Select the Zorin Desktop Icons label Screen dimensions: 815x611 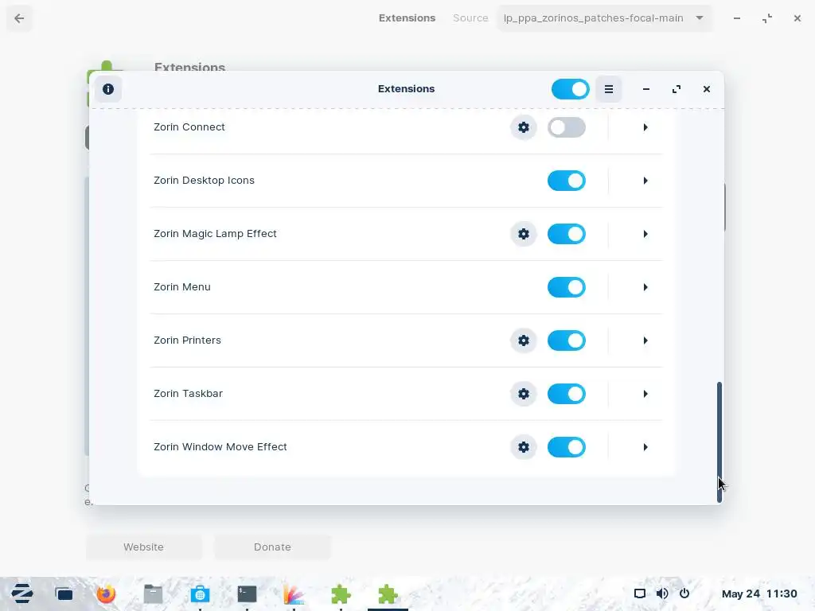pos(205,181)
